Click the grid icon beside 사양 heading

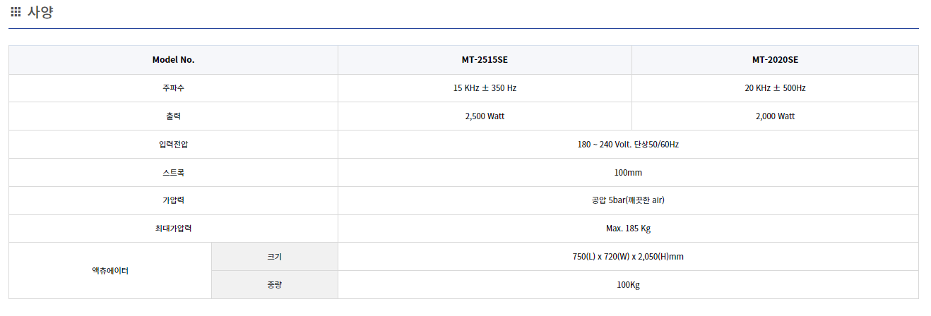click(x=16, y=12)
